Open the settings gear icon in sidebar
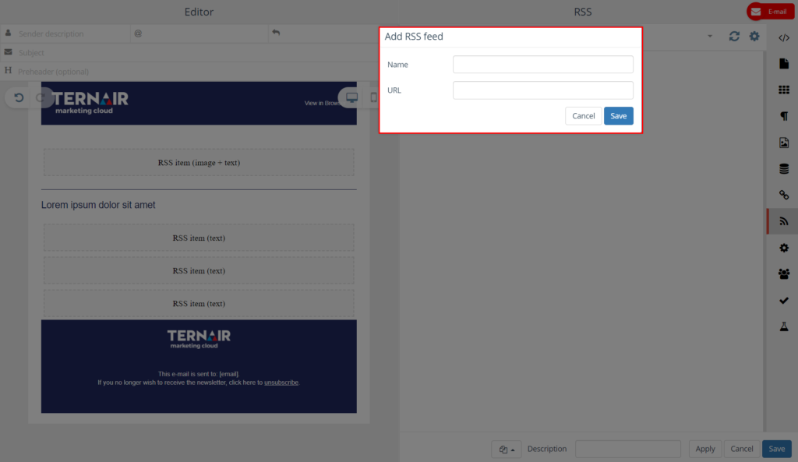 pos(784,248)
